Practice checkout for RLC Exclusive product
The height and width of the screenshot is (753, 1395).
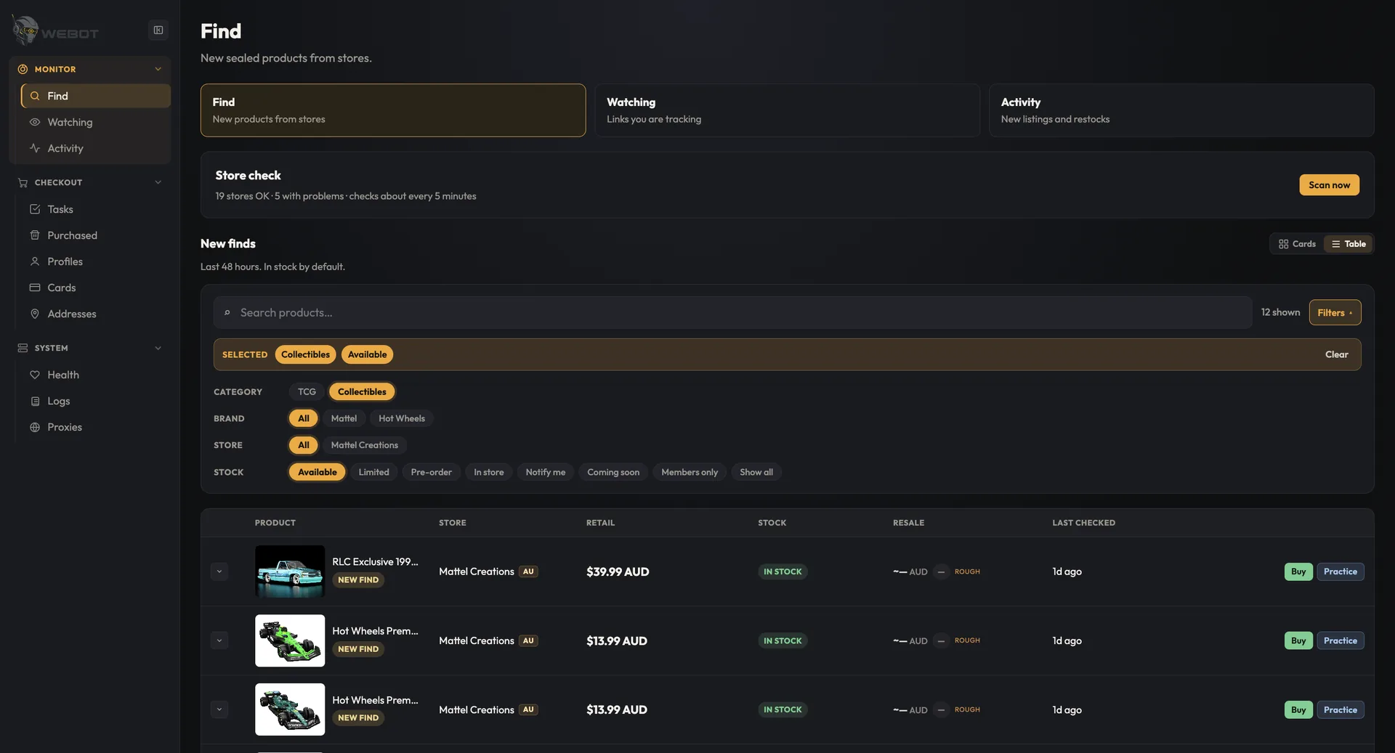[x=1340, y=571]
